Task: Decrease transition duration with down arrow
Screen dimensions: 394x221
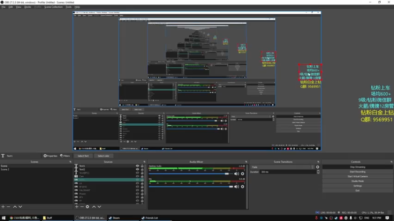Action: tap(318, 173)
